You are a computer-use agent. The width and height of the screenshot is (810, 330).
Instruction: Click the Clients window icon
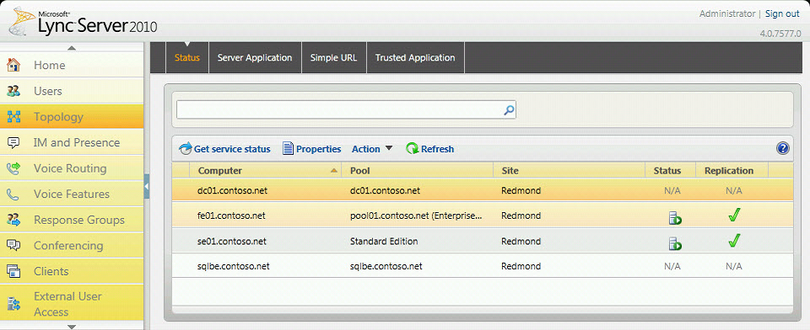13,271
